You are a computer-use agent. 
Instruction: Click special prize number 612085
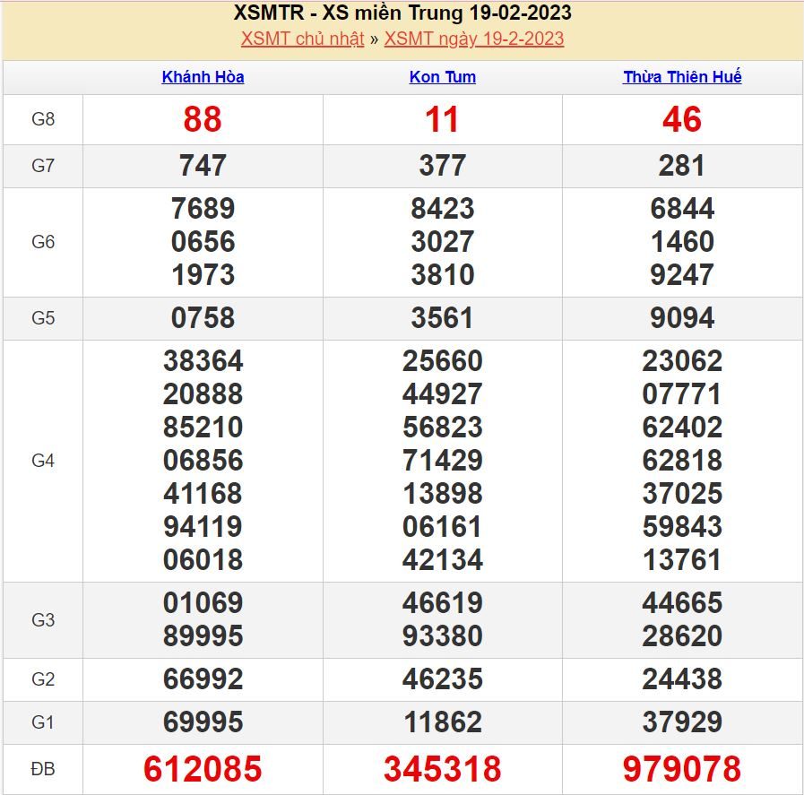point(203,769)
